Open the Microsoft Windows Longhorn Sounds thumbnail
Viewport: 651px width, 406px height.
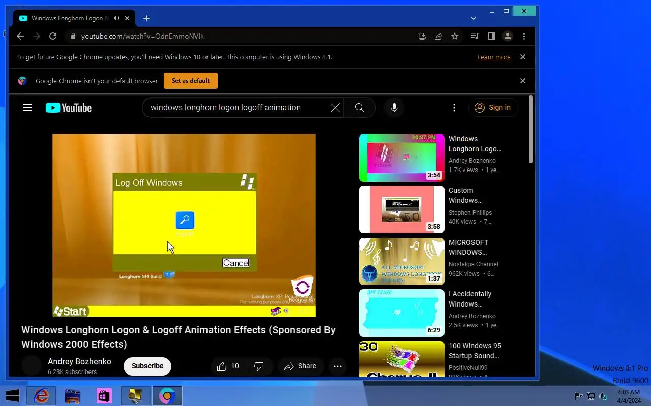point(402,261)
